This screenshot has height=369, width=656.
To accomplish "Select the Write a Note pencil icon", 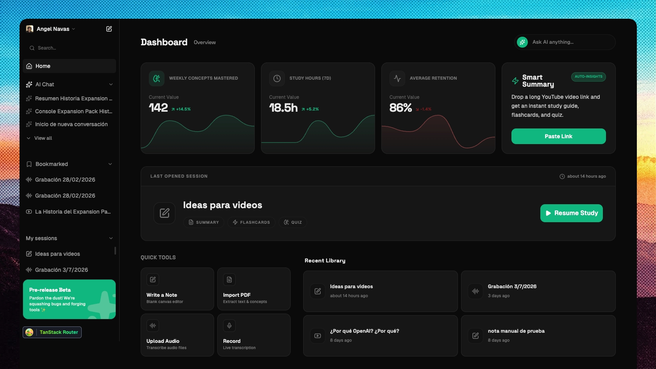I will (152, 279).
